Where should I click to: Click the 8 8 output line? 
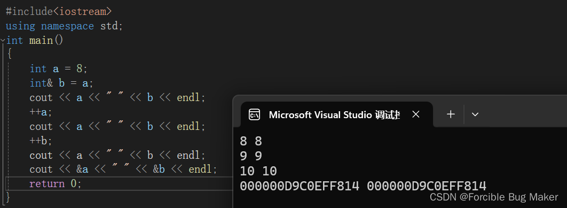coord(251,141)
